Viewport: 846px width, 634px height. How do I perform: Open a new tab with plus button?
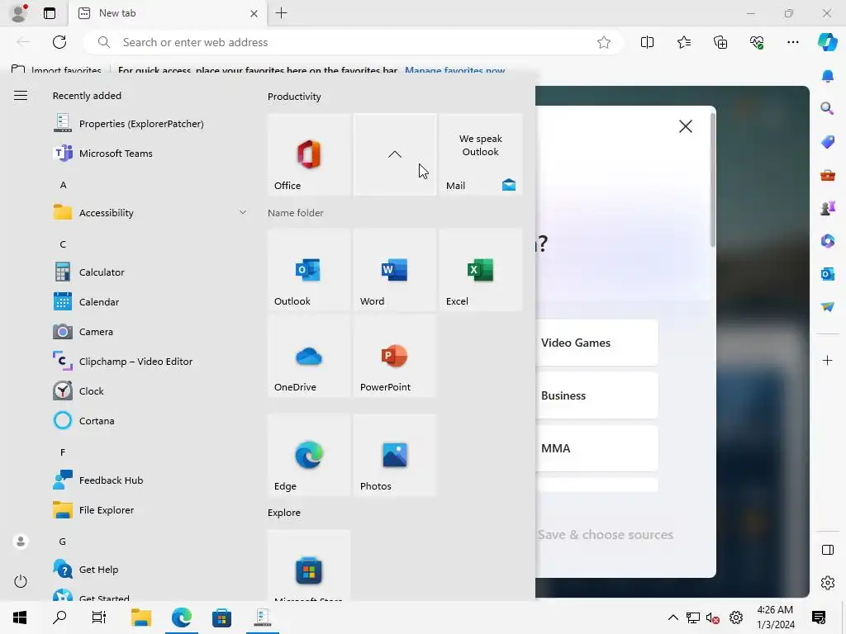(x=281, y=13)
